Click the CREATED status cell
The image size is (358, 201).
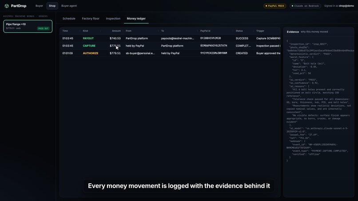[x=242, y=53]
